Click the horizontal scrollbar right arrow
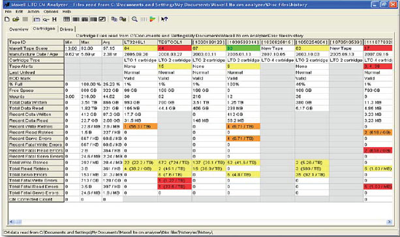Image resolution: width=400 pixels, height=237 pixels. pyautogui.click(x=390, y=222)
